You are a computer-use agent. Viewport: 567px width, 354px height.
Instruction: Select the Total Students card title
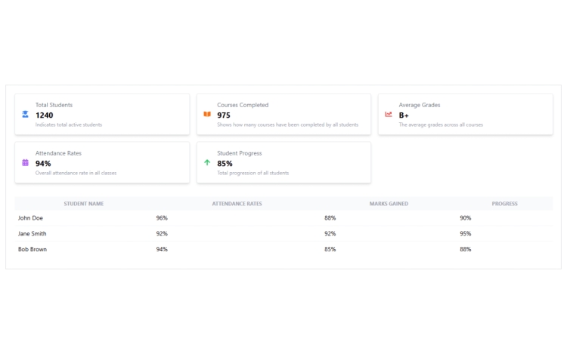(x=54, y=105)
